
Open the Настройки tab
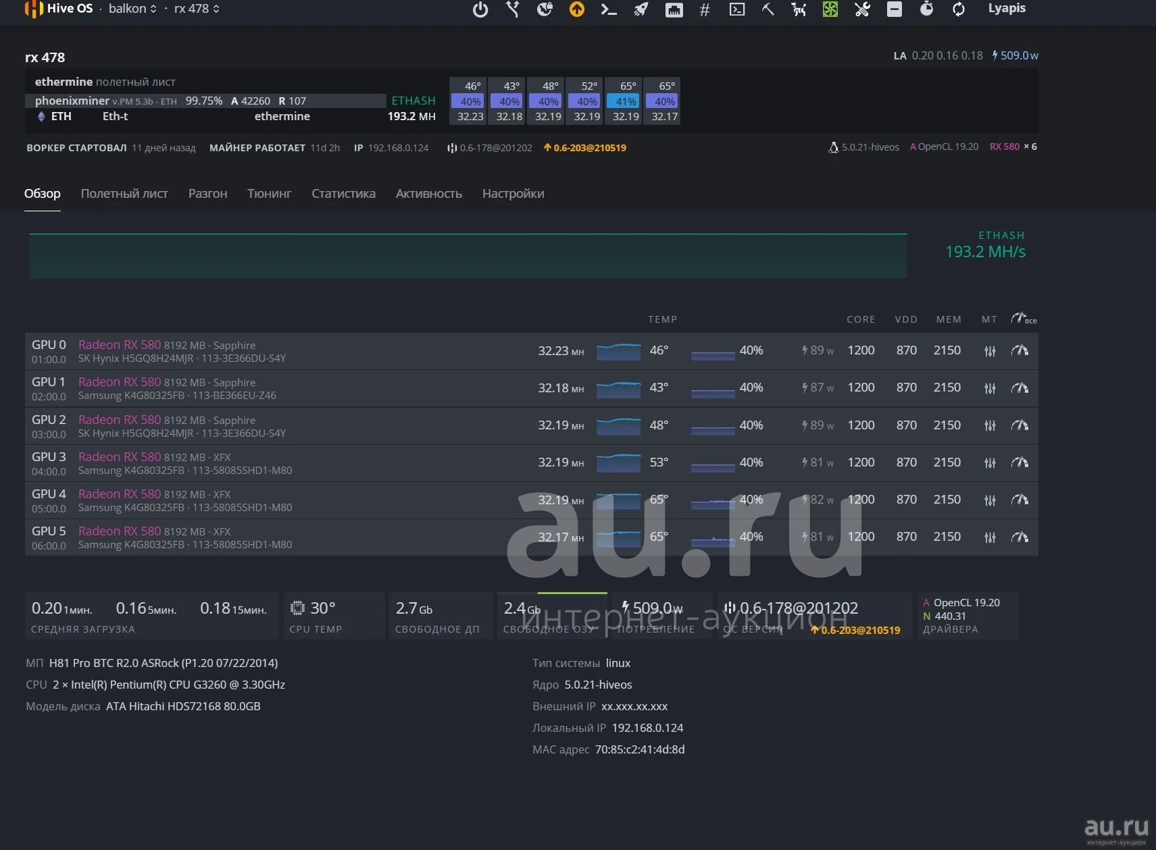point(513,194)
